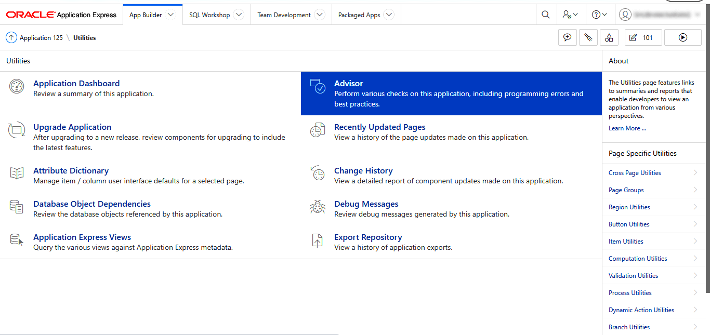
Task: Open Dynamic Action Utilities
Action: [x=654, y=310]
